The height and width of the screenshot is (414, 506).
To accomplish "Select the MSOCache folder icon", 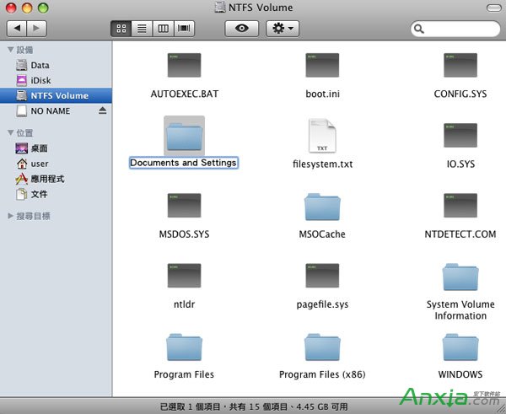I will tap(322, 207).
